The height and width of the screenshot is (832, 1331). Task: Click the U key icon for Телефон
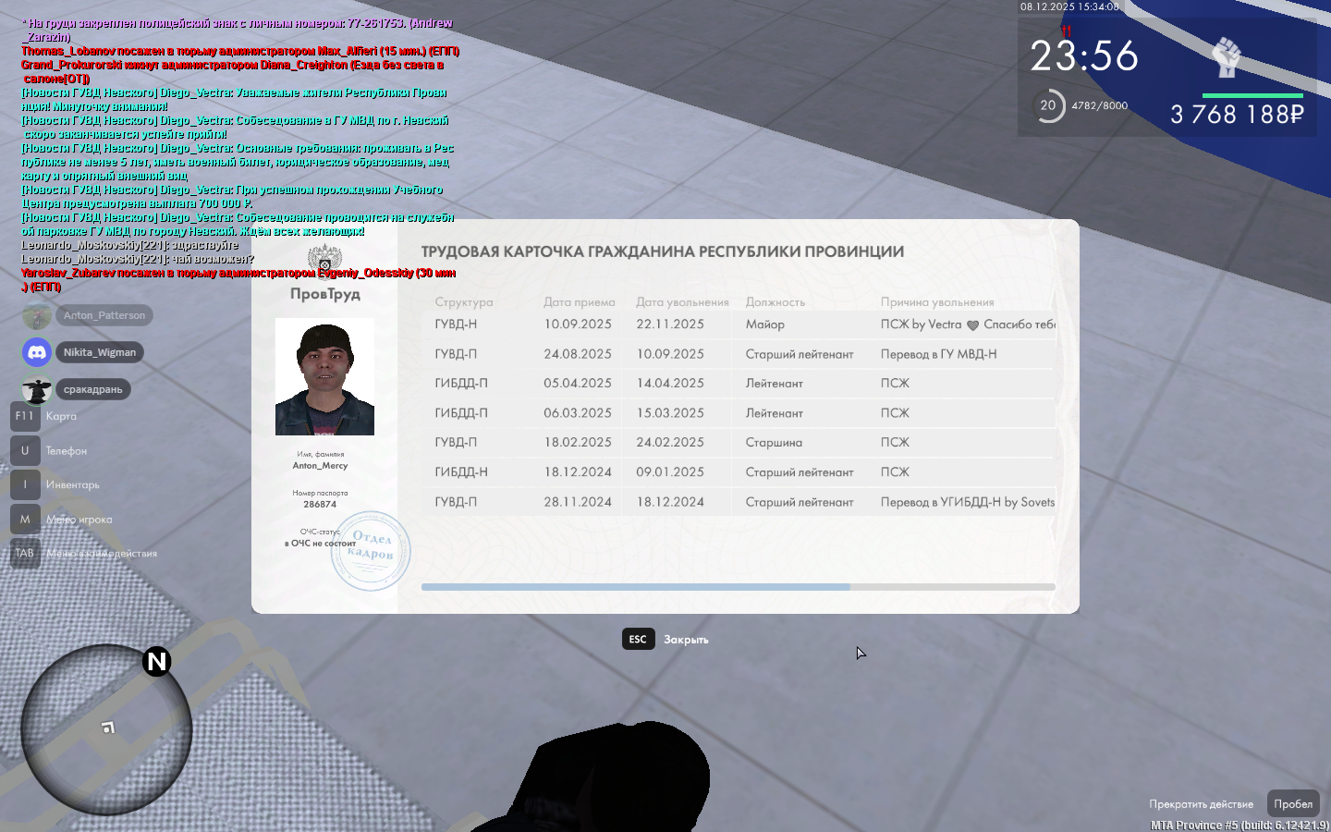pos(25,450)
